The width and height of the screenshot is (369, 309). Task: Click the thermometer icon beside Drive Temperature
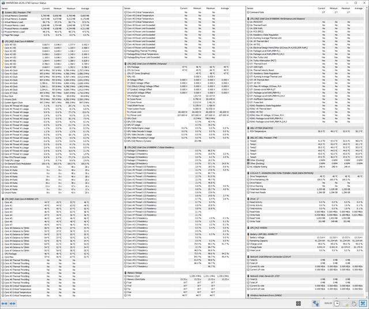point(248,176)
